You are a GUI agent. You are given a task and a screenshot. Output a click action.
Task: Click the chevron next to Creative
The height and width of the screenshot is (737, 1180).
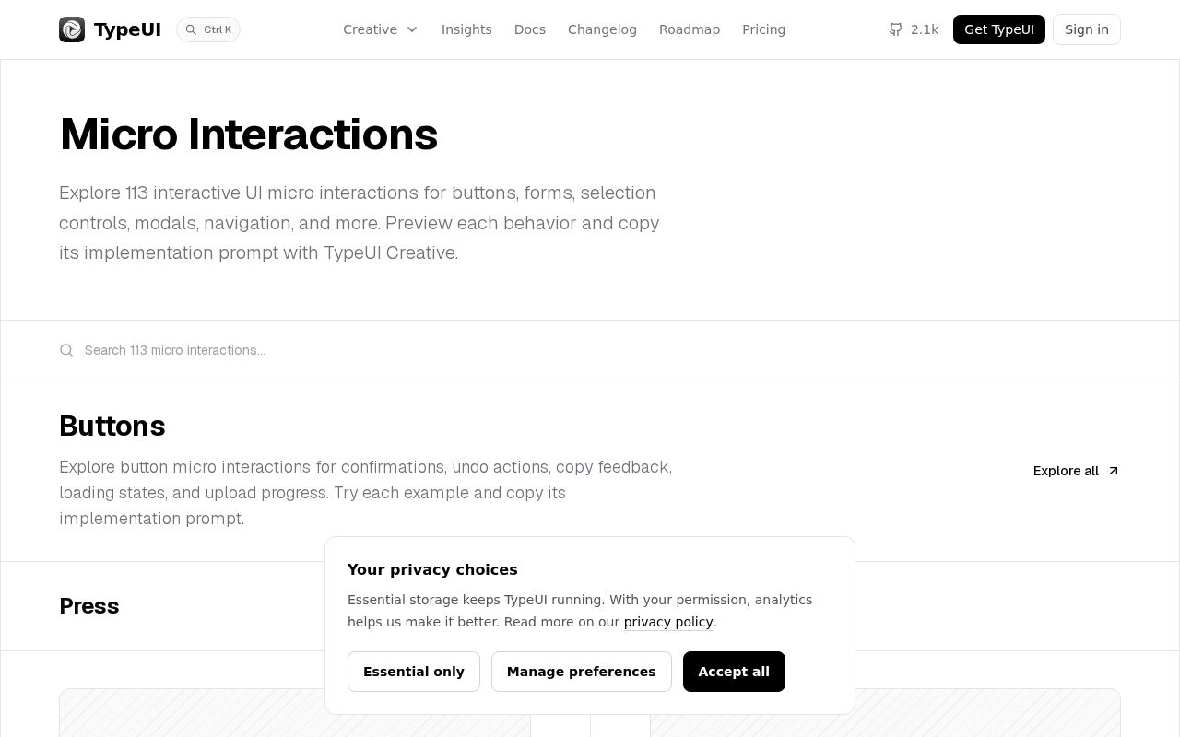412,29
